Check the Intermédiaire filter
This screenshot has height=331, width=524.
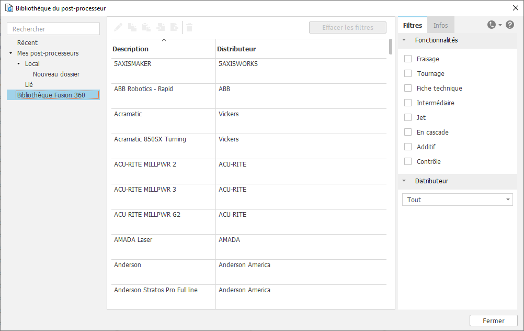point(408,103)
